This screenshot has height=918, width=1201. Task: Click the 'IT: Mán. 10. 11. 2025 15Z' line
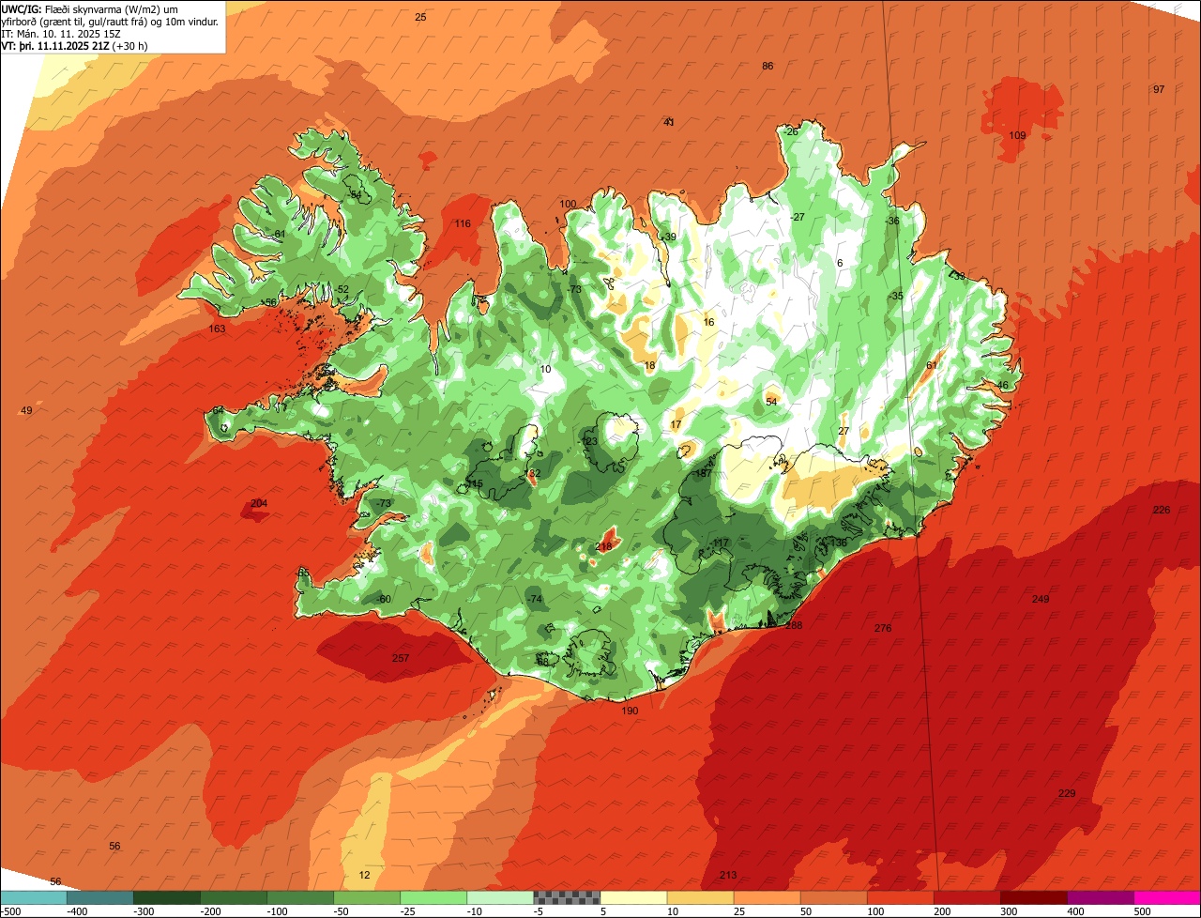click(61, 33)
